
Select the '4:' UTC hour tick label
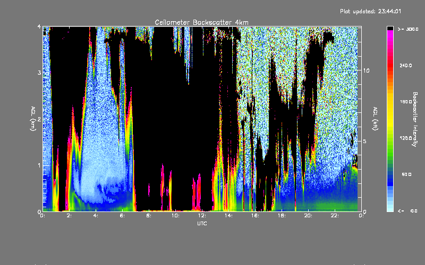pos(96,216)
